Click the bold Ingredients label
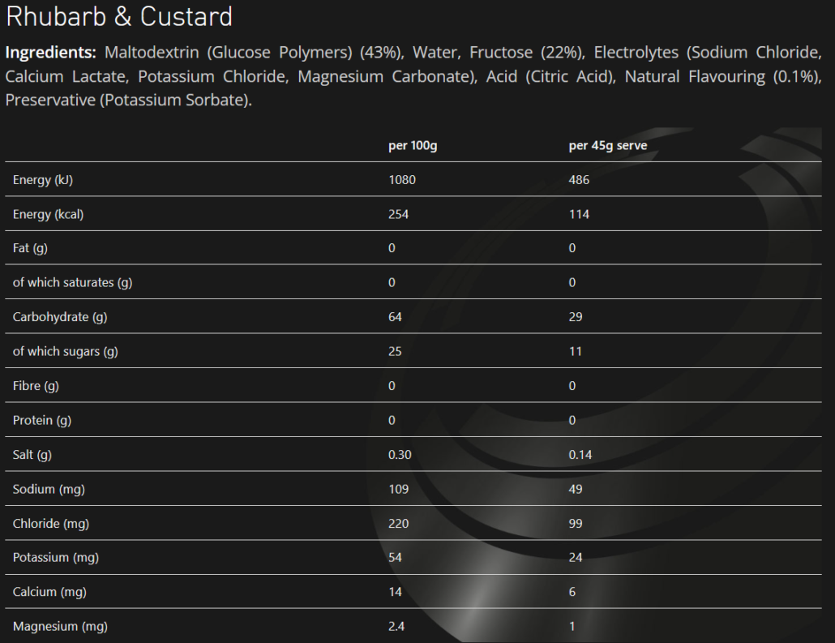Image resolution: width=835 pixels, height=643 pixels. pos(50,53)
